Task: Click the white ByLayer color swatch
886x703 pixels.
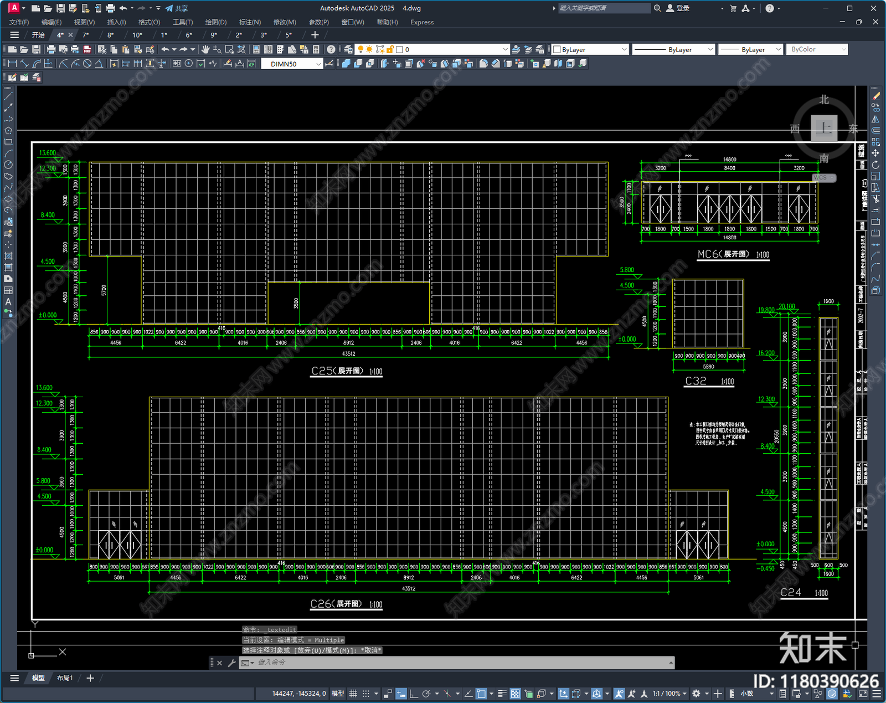Action: tap(557, 49)
